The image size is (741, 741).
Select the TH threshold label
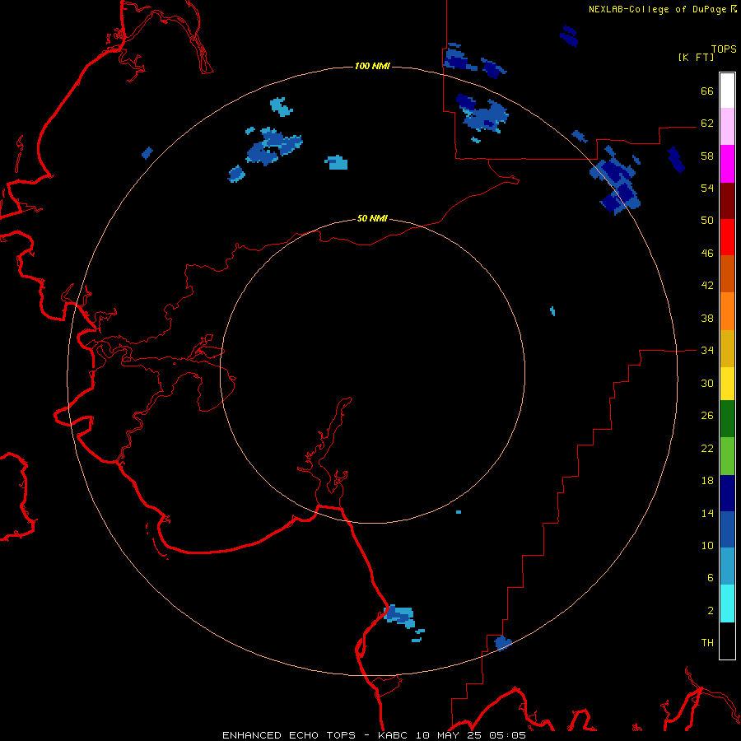click(x=707, y=643)
